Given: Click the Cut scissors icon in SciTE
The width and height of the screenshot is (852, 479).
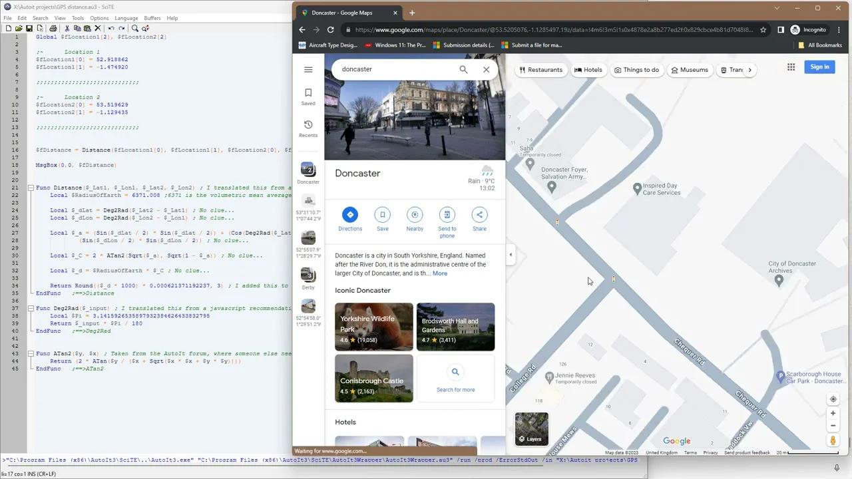Looking at the screenshot, I should 67,29.
